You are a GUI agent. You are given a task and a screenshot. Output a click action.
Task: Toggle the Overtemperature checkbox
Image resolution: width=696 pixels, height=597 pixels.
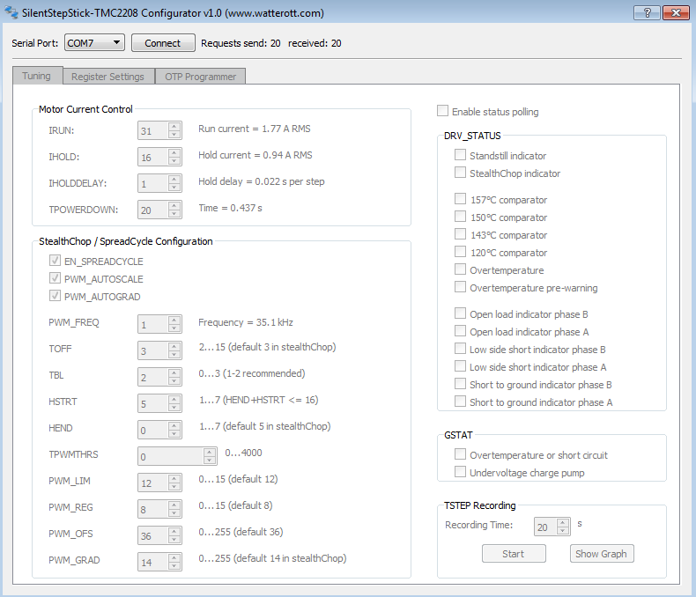(460, 269)
